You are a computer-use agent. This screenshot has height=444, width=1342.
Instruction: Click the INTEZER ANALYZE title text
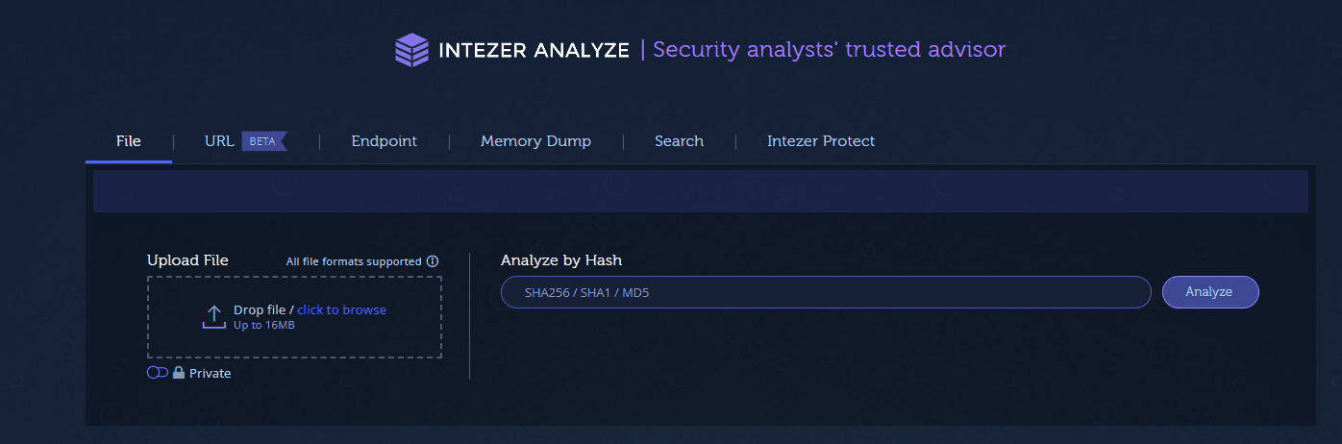[534, 50]
